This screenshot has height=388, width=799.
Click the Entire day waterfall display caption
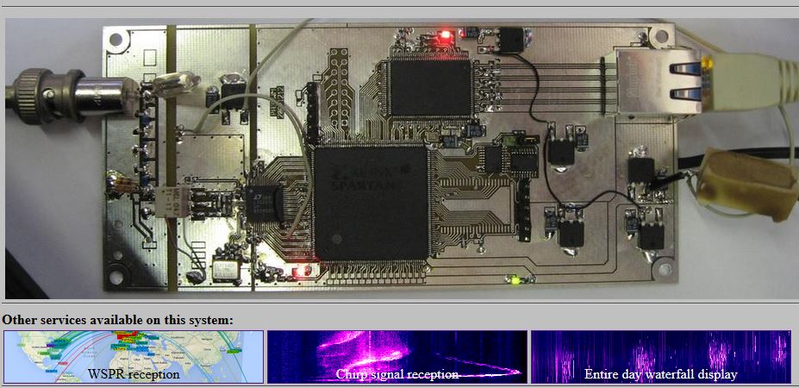pos(660,375)
